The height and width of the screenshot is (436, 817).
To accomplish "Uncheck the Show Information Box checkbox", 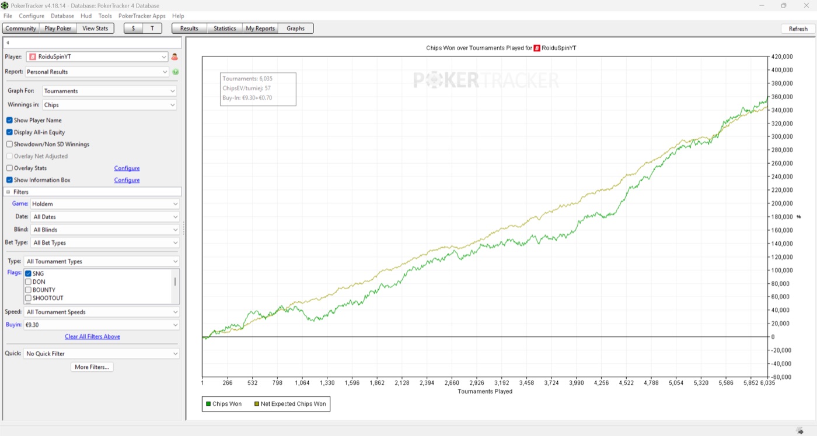I will (9, 180).
